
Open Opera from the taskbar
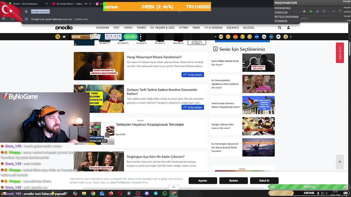(x=120, y=193)
